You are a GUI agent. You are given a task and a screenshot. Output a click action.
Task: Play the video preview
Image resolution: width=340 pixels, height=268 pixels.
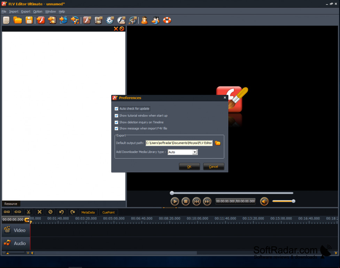175,201
